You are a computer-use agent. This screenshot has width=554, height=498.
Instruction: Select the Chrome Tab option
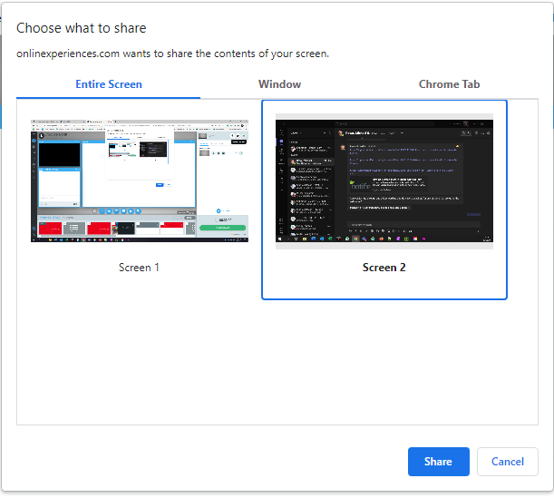coord(449,84)
